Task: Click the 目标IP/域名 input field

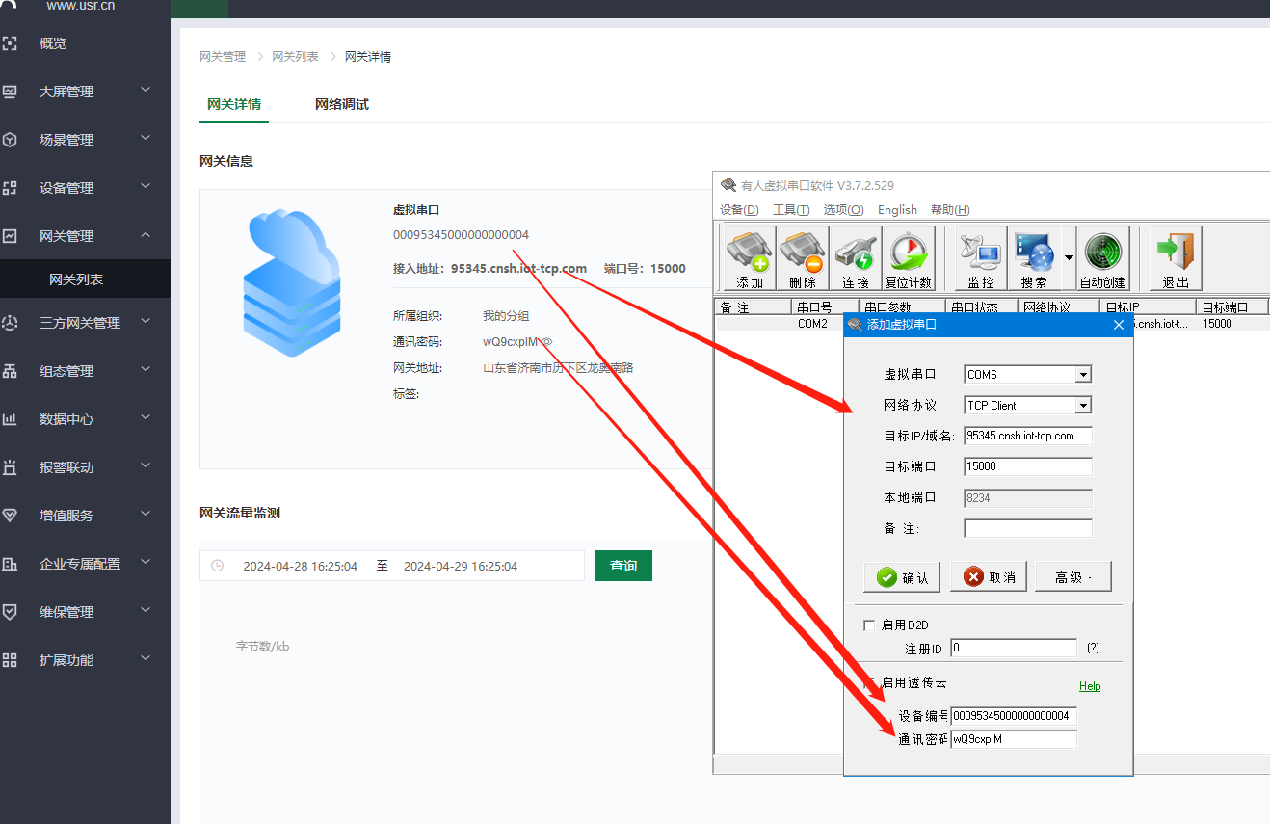Action: pyautogui.click(x=1028, y=436)
